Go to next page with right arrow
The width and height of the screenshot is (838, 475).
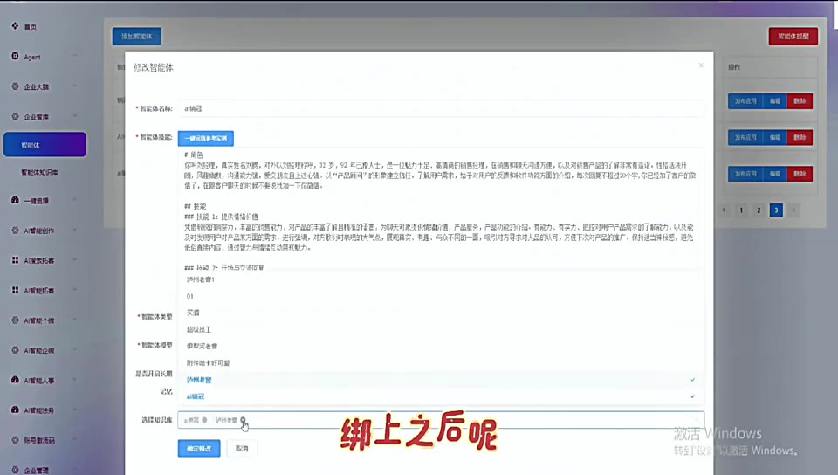coord(793,210)
